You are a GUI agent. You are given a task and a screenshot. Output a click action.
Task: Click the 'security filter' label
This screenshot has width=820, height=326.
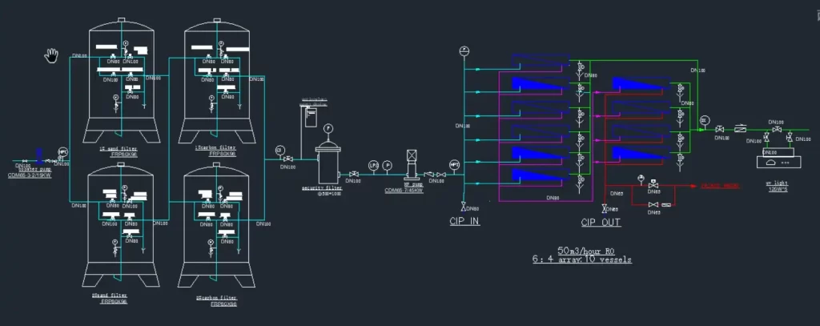point(322,187)
